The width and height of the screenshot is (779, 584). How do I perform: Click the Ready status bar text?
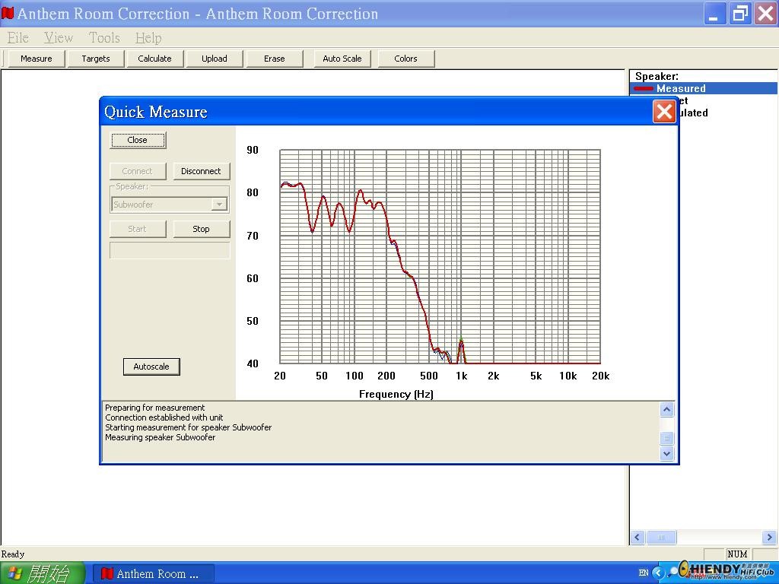13,554
